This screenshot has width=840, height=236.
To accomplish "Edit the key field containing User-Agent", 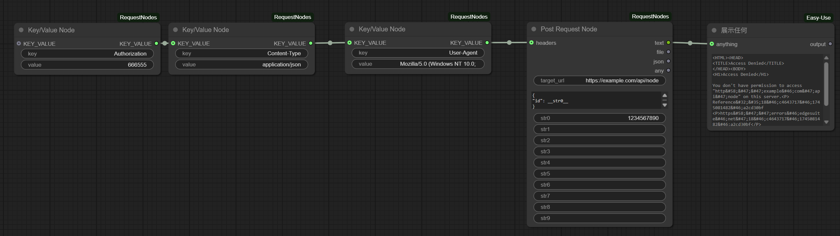I will (418, 53).
